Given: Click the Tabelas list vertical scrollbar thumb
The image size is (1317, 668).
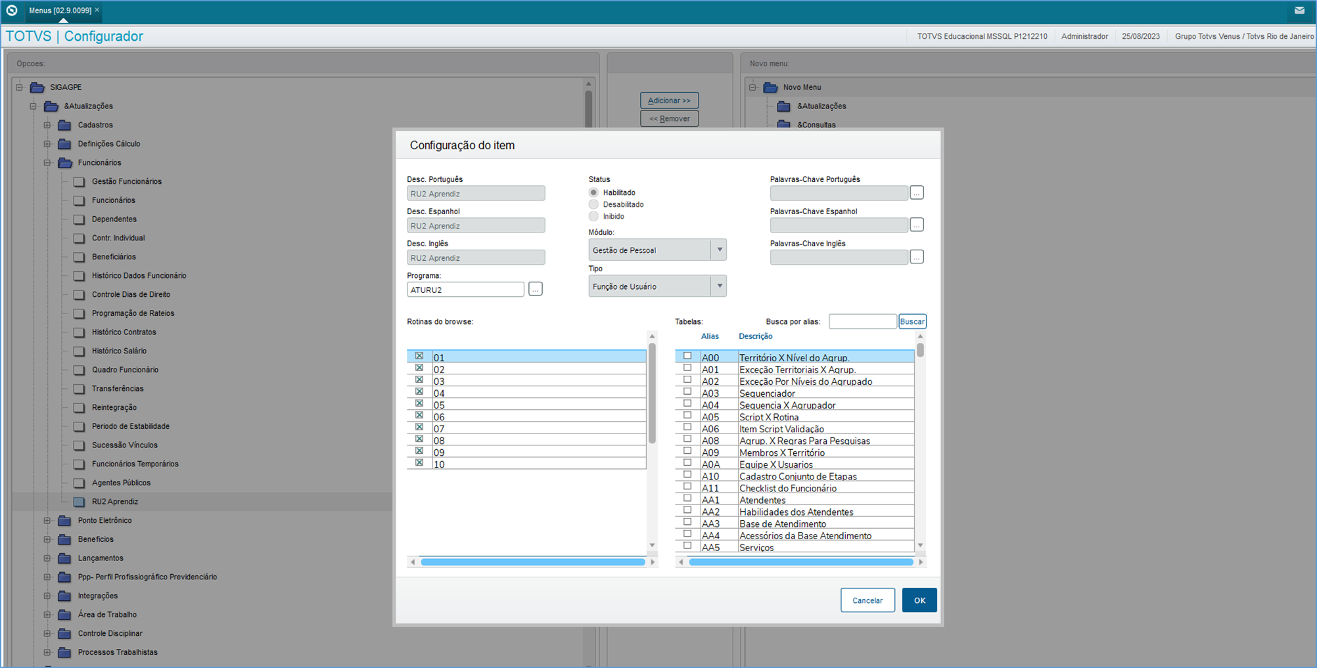Looking at the screenshot, I should coord(920,349).
